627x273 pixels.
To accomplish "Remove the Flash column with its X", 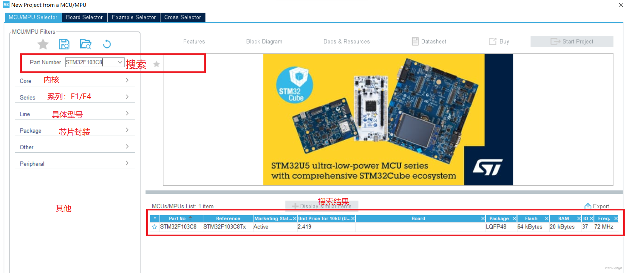I will pyautogui.click(x=546, y=219).
